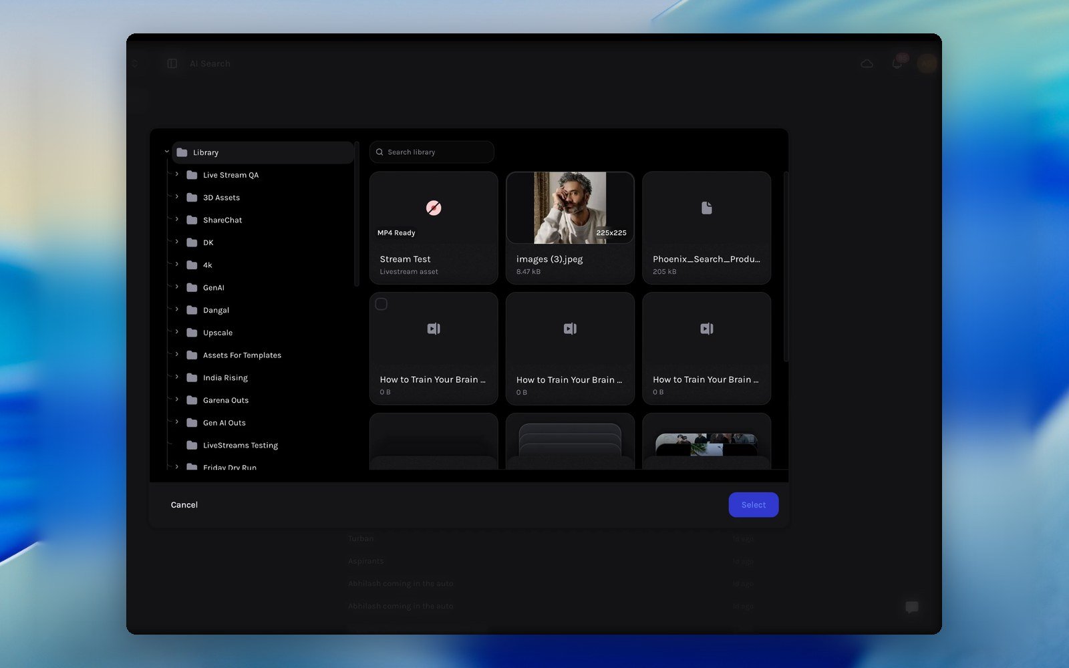Click the folder tree scrollbar
Screen dimensions: 1069x668
(x=357, y=214)
